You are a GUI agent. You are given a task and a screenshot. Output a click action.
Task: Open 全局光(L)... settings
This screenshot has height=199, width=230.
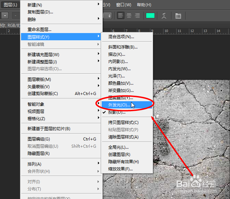click(x=127, y=147)
